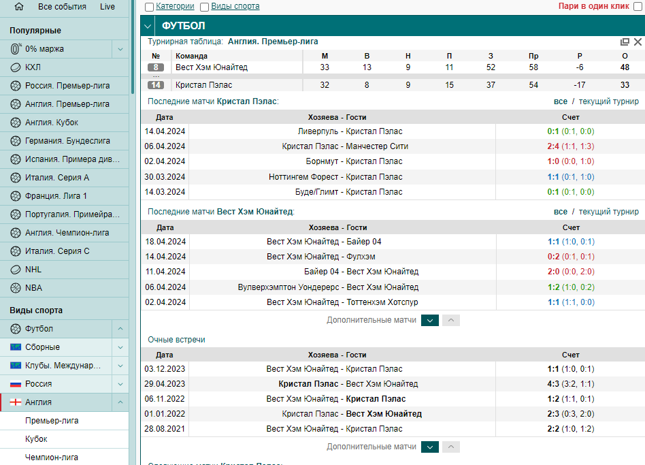
Task: Click the England flag icon in sidebar
Action: point(15,402)
